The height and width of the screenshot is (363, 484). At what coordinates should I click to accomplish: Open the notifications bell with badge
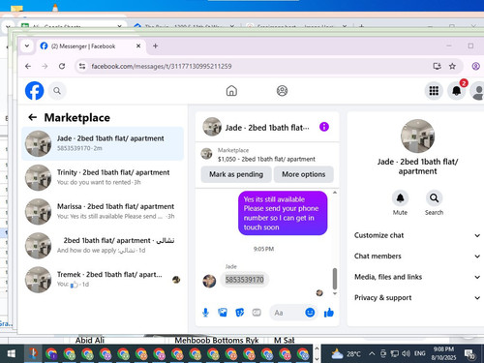tap(457, 91)
